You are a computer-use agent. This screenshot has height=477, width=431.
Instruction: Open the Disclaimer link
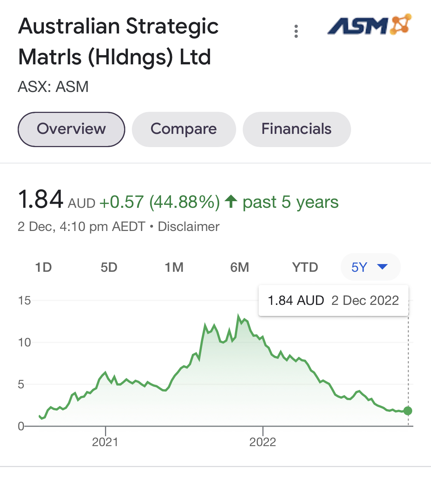click(189, 227)
